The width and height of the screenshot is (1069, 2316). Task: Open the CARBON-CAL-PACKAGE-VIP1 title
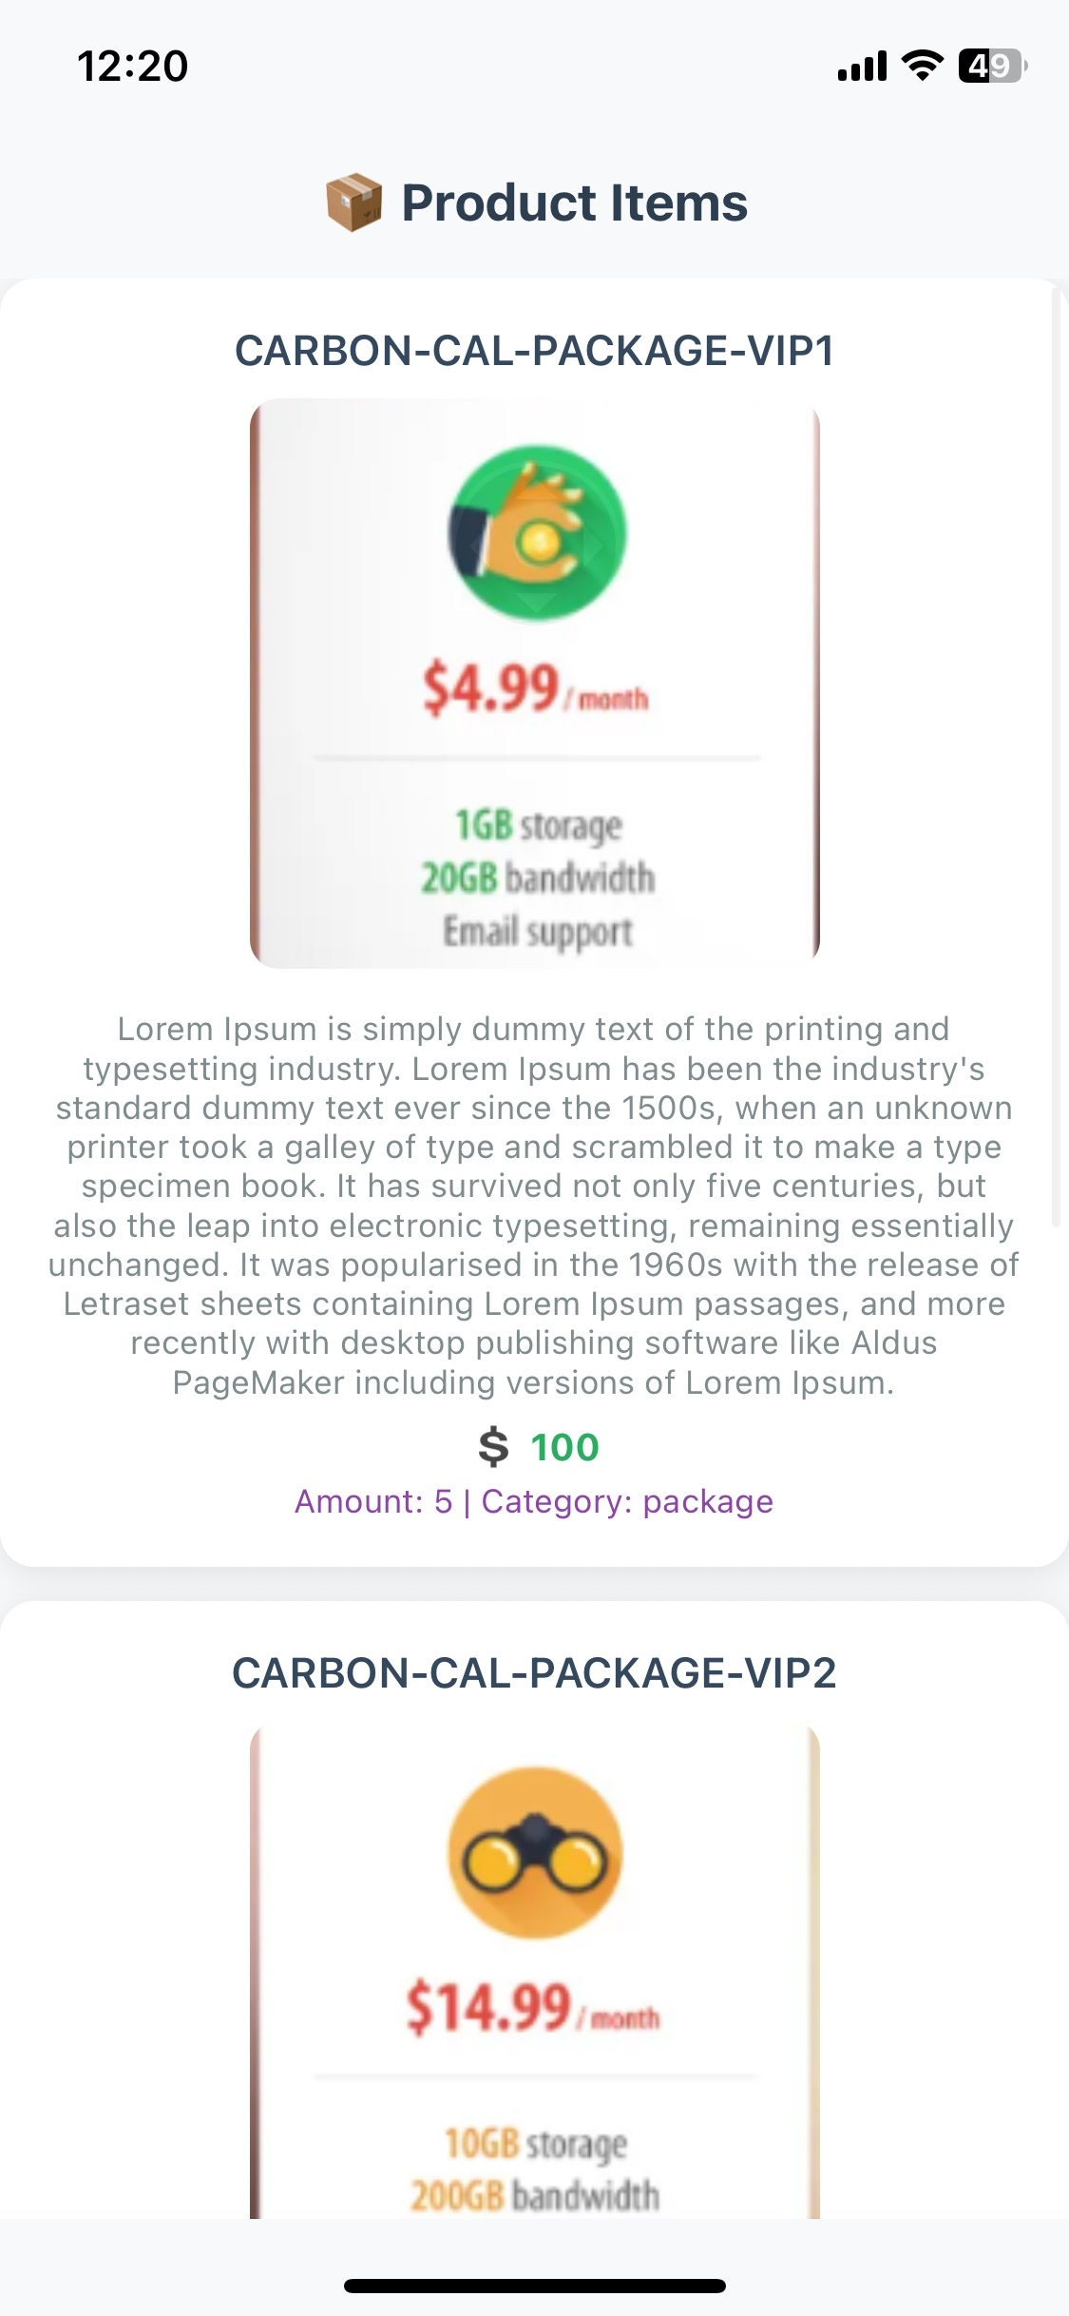[x=534, y=351]
